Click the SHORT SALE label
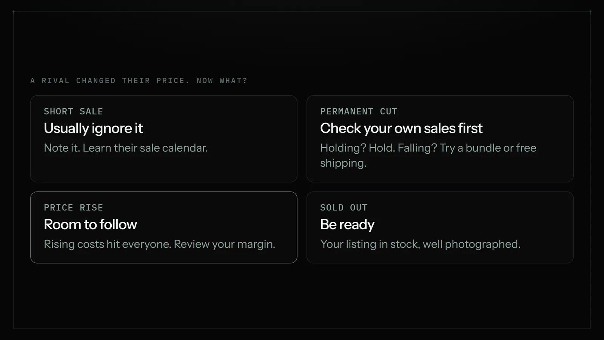The height and width of the screenshot is (340, 604). [x=73, y=111]
